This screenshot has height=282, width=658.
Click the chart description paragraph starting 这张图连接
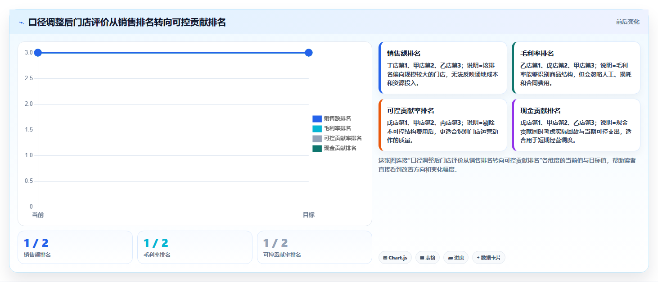[x=507, y=165]
